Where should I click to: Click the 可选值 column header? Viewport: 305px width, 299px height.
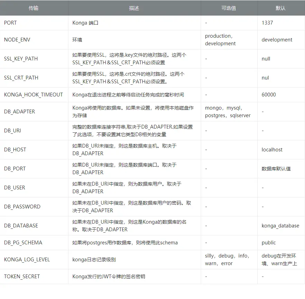(229, 8)
